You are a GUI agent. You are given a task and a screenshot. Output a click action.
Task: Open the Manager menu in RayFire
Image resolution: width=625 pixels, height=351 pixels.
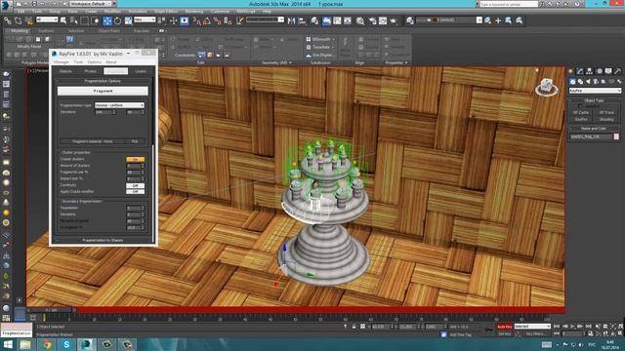coord(61,62)
